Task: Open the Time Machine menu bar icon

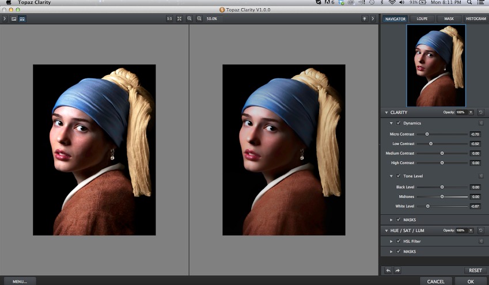Action: point(372,2)
